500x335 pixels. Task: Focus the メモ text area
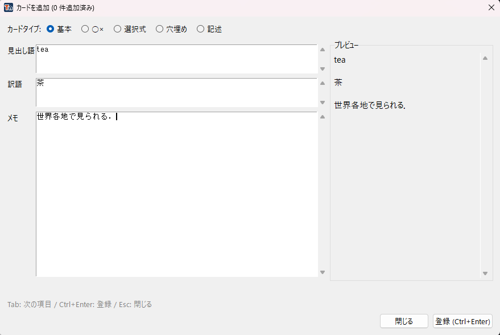click(x=177, y=194)
